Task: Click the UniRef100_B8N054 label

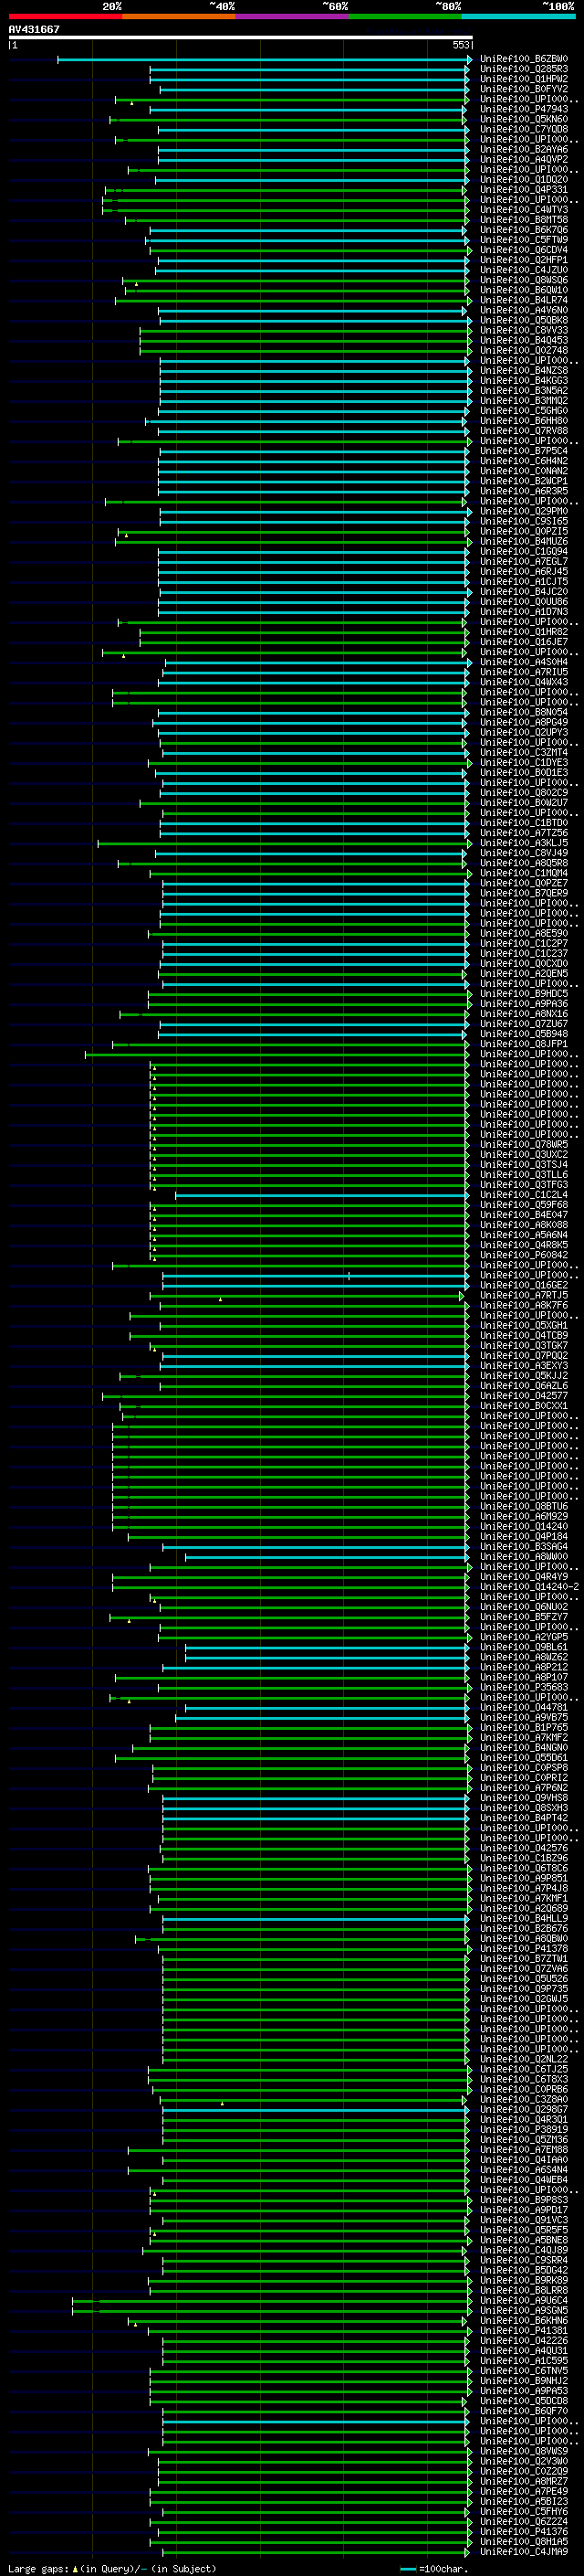Action: point(524,712)
